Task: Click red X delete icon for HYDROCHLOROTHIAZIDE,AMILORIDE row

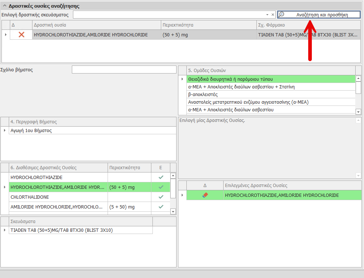Action: click(x=22, y=35)
